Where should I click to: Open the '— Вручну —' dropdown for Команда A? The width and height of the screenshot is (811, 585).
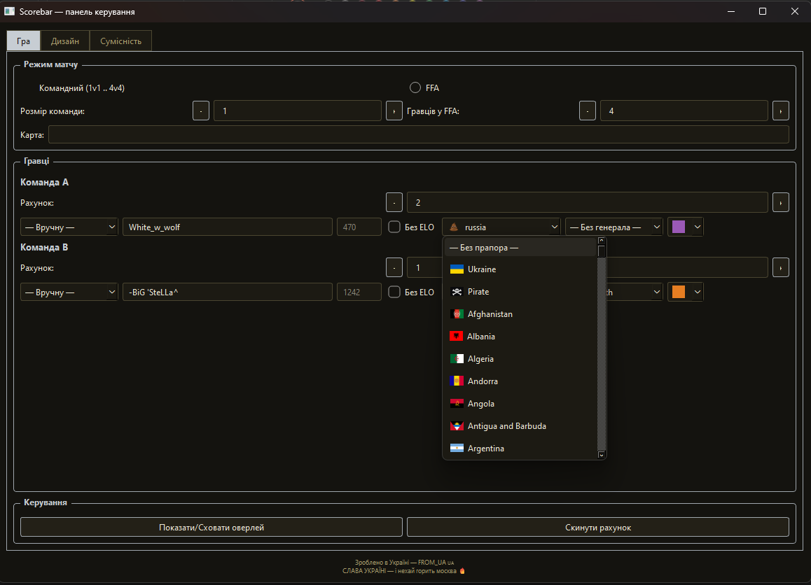pos(69,227)
